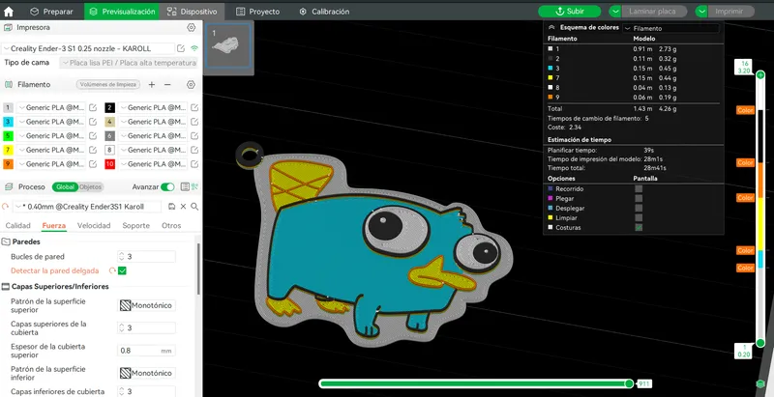The width and height of the screenshot is (774, 397).
Task: Click the Imprimir button
Action: (x=731, y=12)
